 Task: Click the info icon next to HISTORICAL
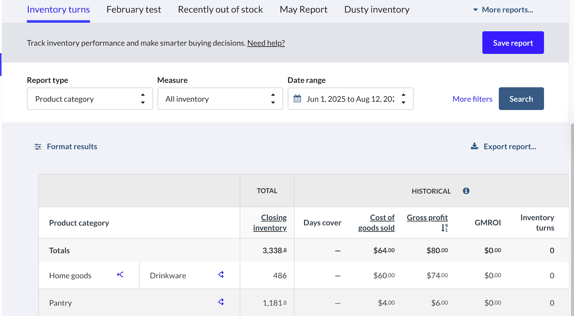(466, 191)
